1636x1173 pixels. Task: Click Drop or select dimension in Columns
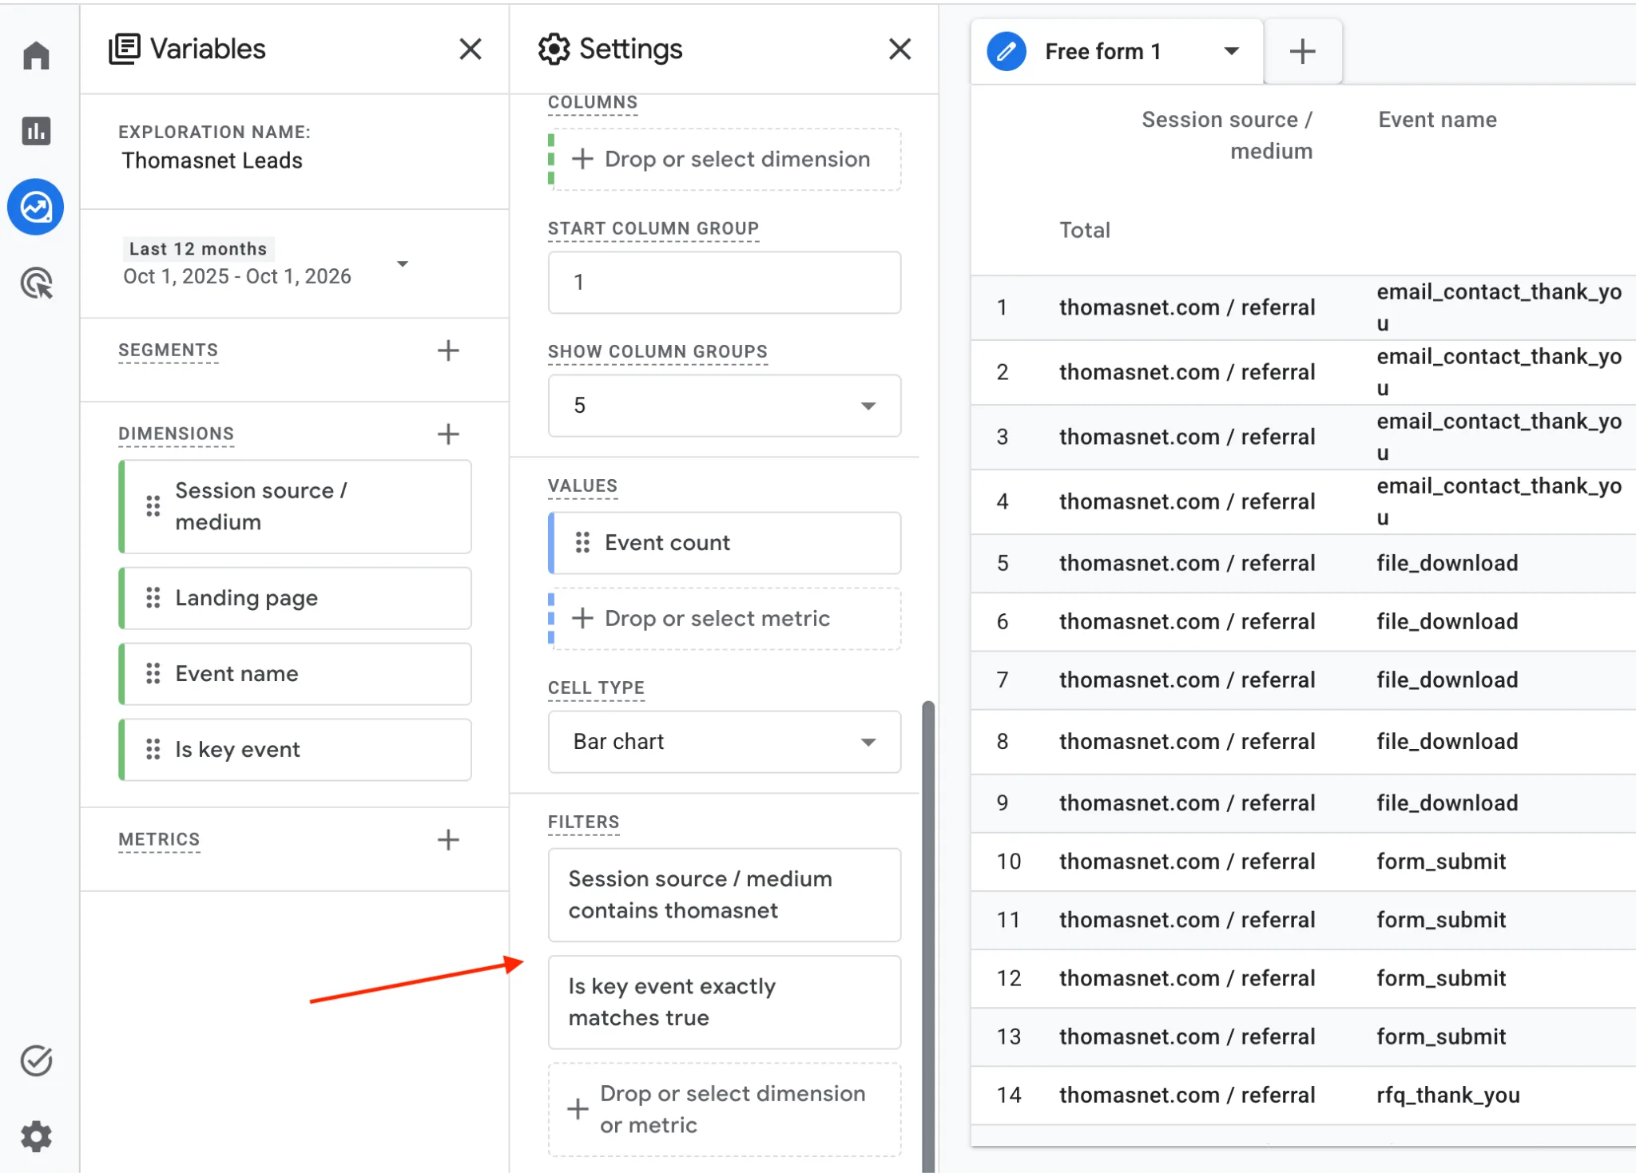[725, 160]
